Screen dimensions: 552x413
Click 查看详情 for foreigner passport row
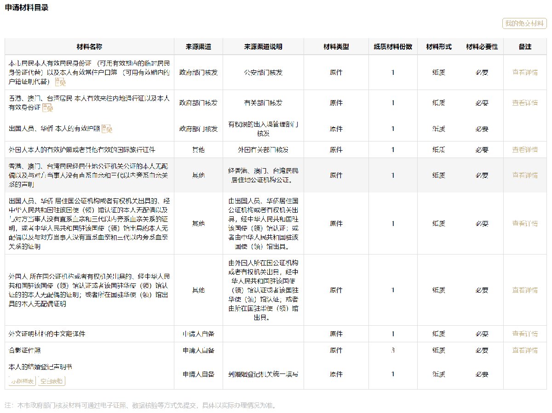point(525,150)
